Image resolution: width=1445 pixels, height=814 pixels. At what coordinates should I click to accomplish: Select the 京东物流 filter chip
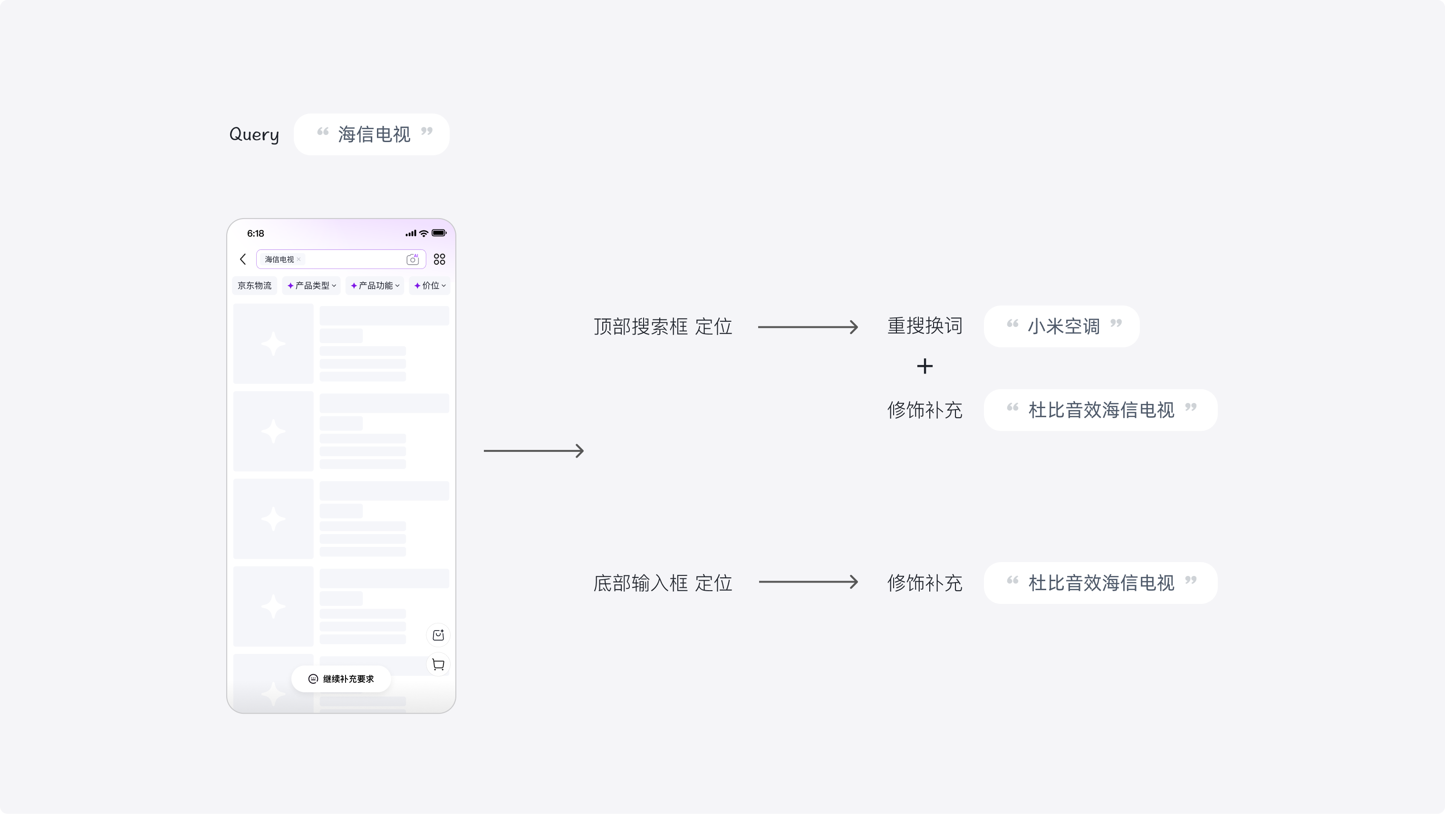[x=255, y=285]
